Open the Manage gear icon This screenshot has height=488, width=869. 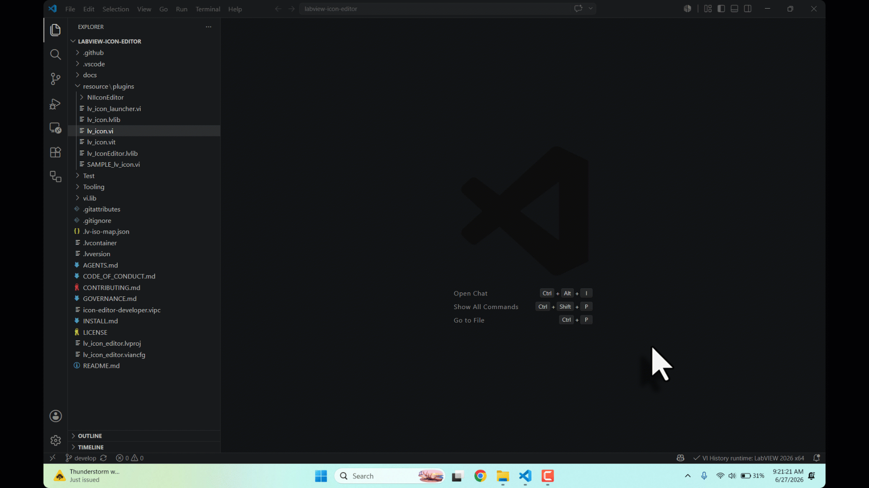[55, 441]
